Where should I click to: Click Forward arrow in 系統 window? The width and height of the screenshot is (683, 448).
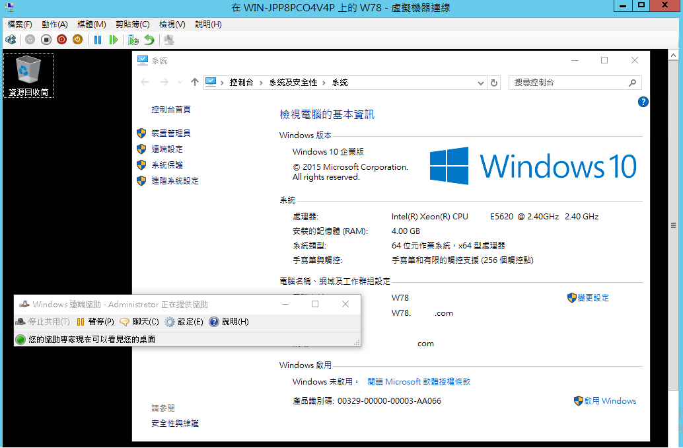pyautogui.click(x=164, y=82)
